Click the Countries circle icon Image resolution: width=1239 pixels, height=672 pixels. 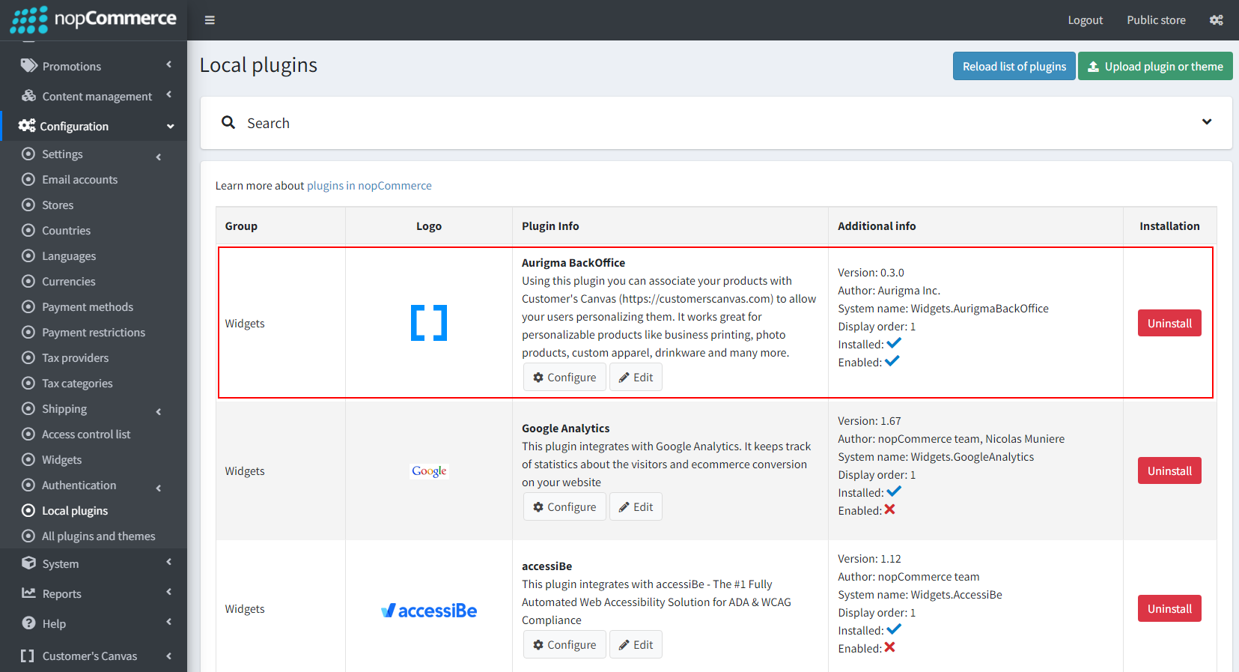28,230
